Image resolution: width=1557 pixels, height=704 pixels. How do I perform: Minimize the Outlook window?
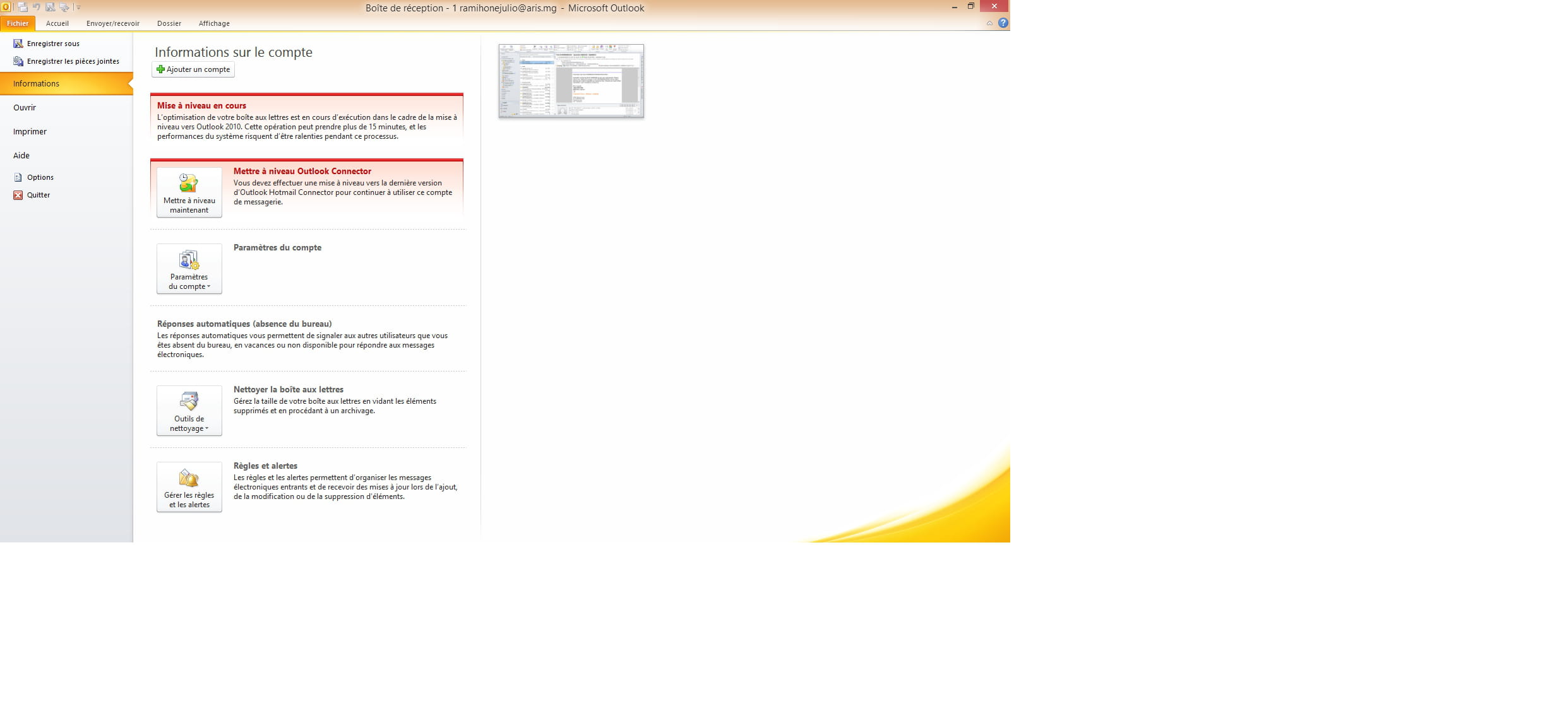[954, 7]
